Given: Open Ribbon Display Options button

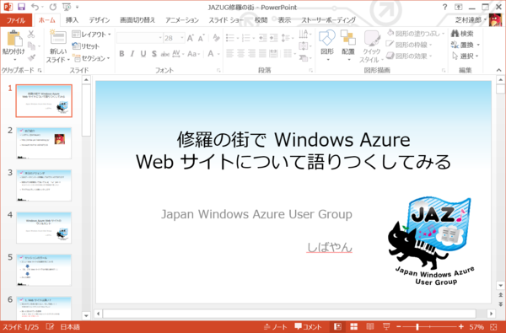Looking at the screenshot, I should pos(458,7).
